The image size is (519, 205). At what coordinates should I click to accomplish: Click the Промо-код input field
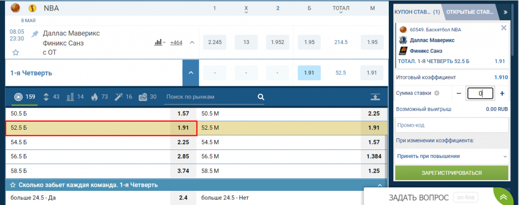click(x=451, y=125)
